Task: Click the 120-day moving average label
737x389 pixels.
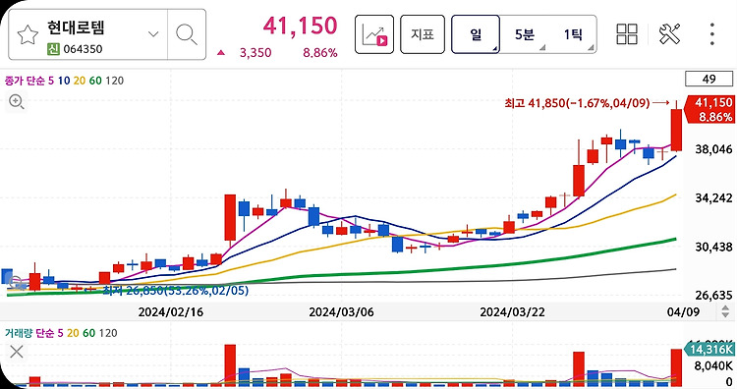Action: (x=115, y=81)
